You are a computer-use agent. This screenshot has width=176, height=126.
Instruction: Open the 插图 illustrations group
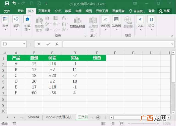point(16,23)
